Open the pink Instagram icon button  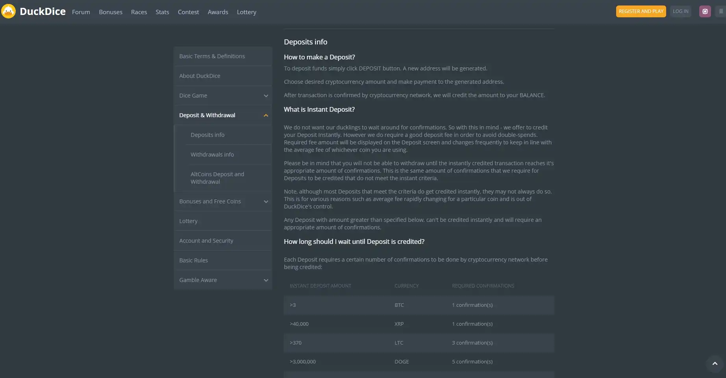[705, 11]
